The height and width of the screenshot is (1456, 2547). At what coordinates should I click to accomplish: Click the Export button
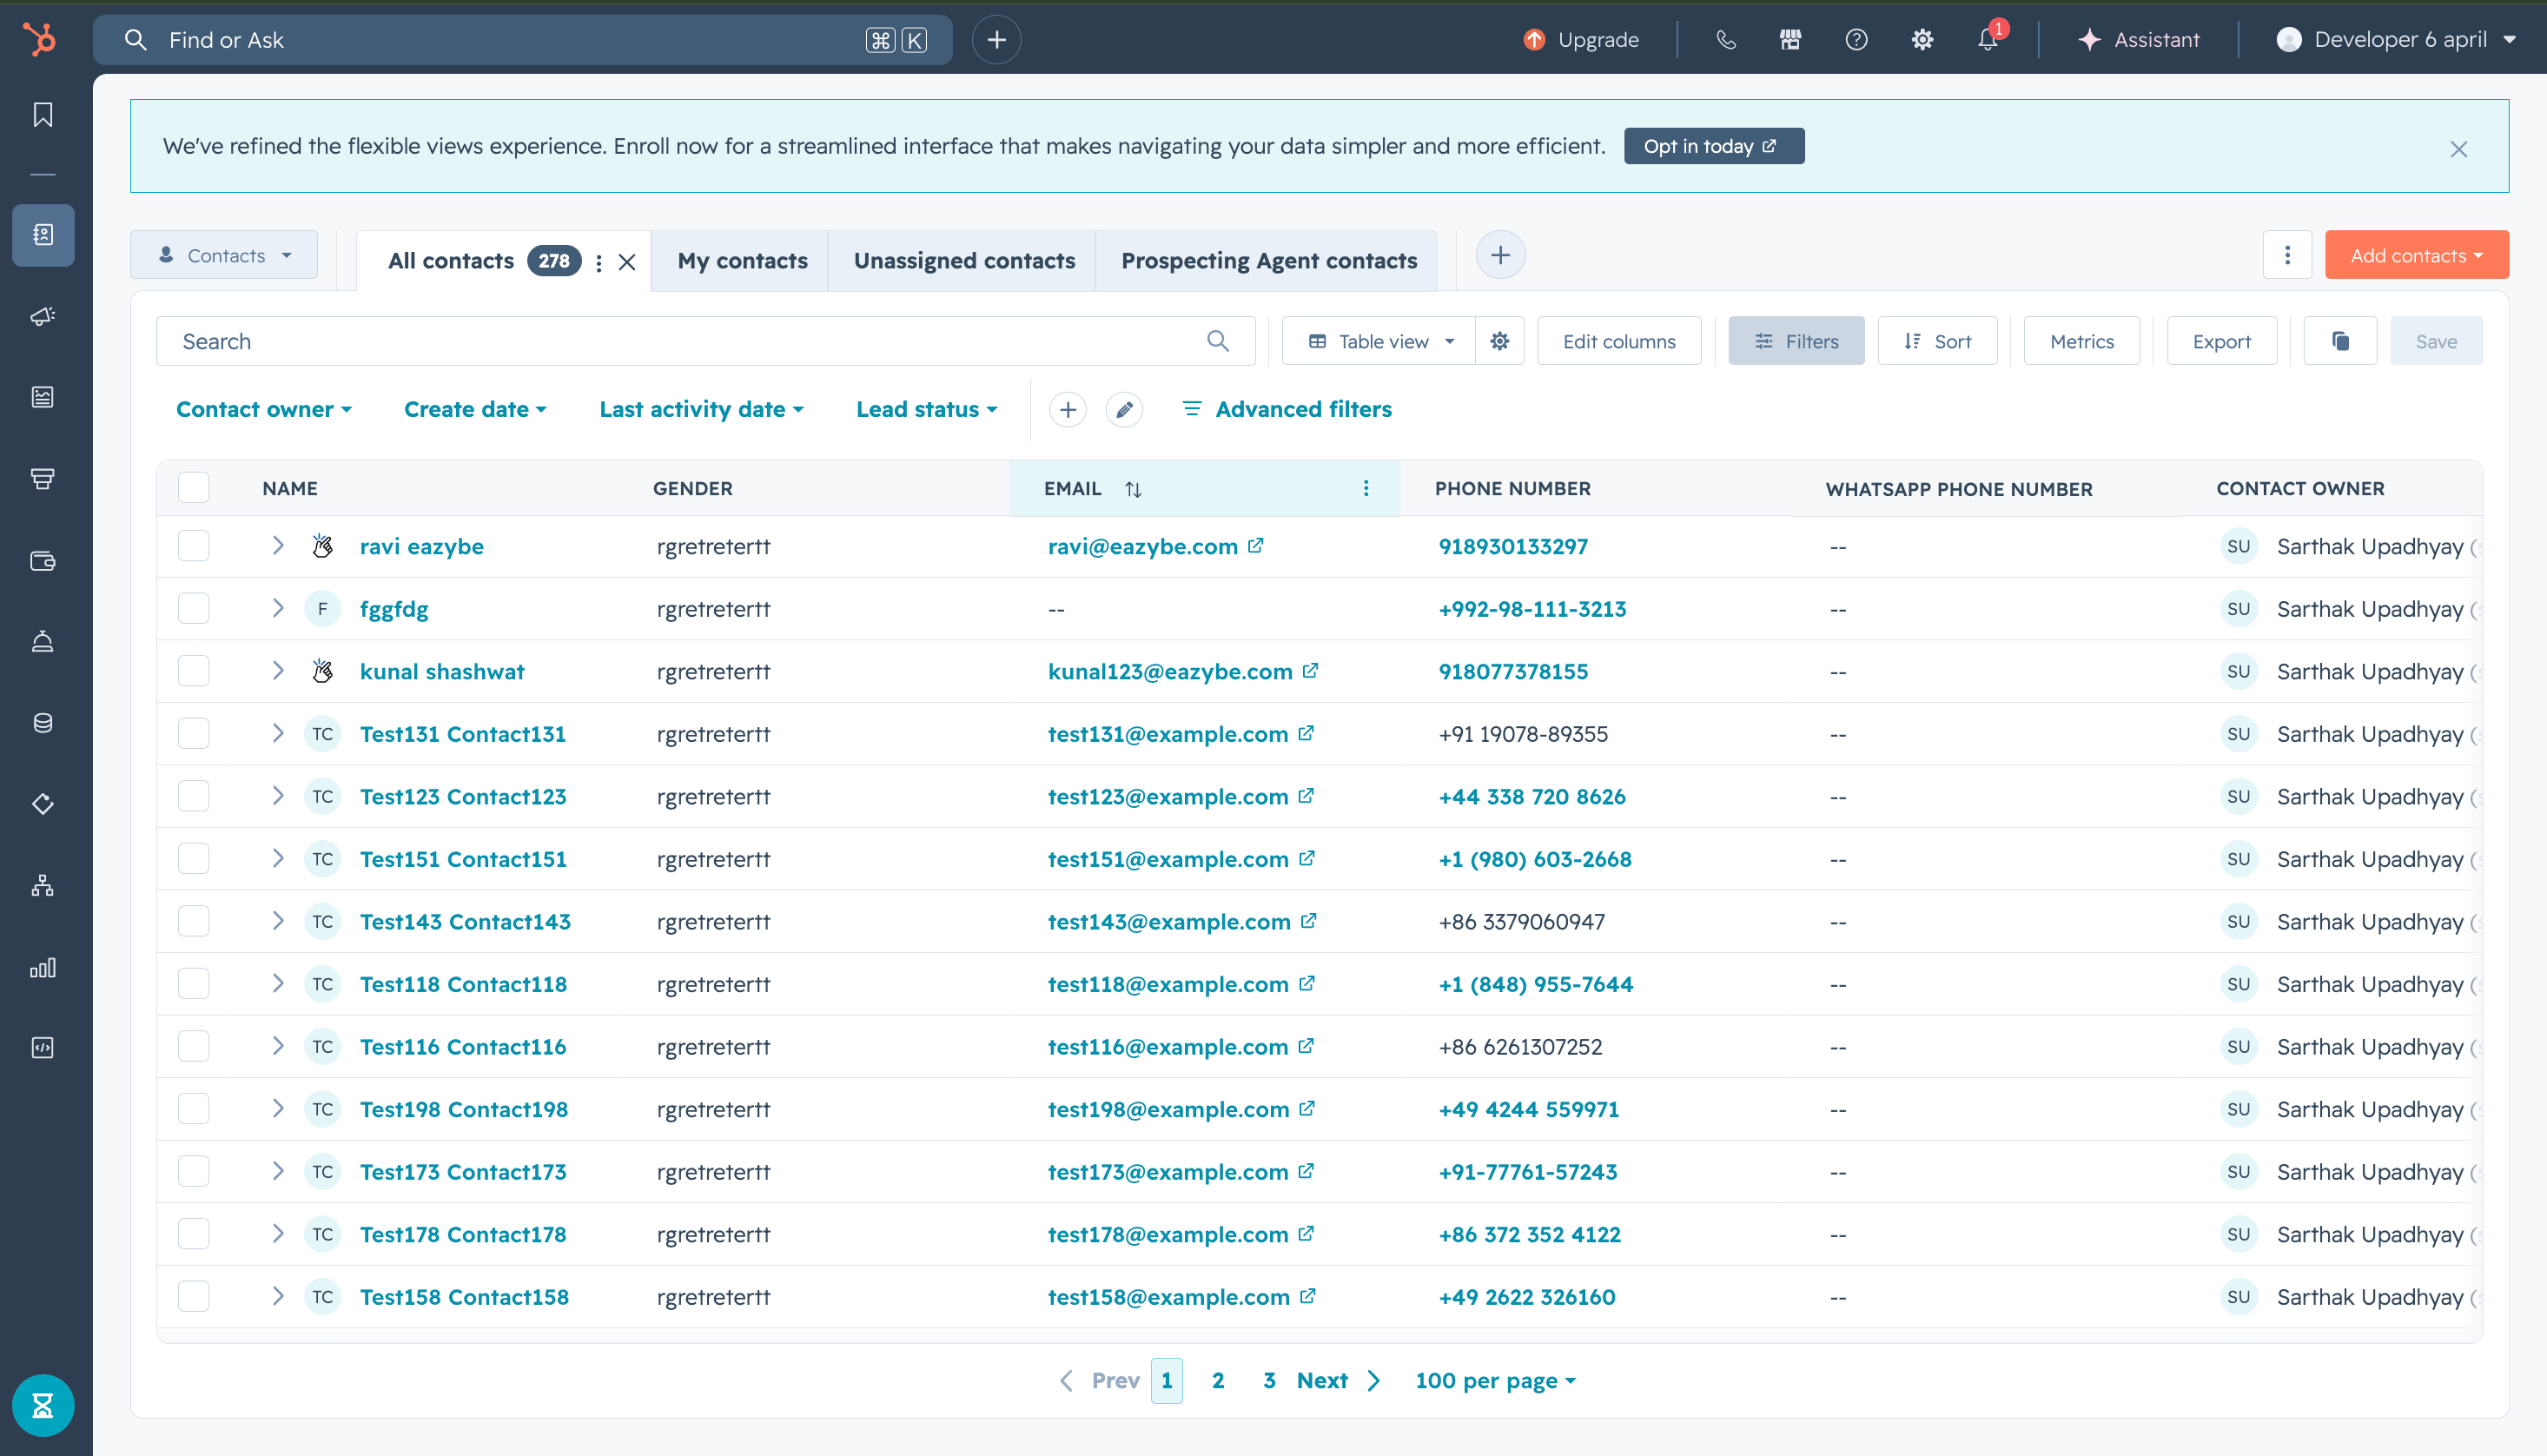tap(2221, 341)
